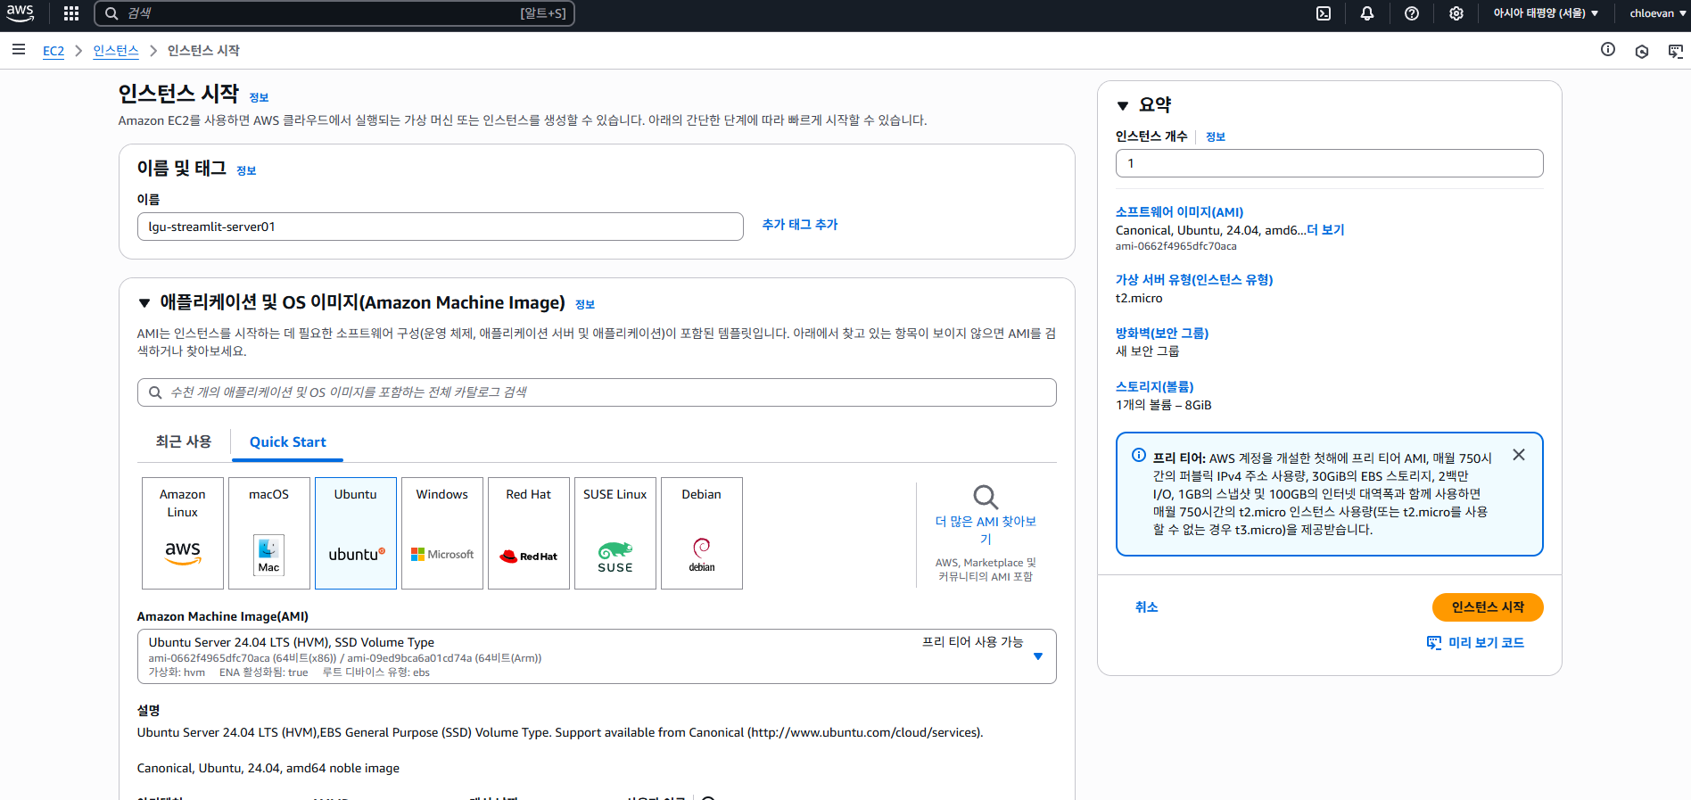Dismiss the free tier info box
Image resolution: width=1691 pixels, height=800 pixels.
click(x=1519, y=455)
